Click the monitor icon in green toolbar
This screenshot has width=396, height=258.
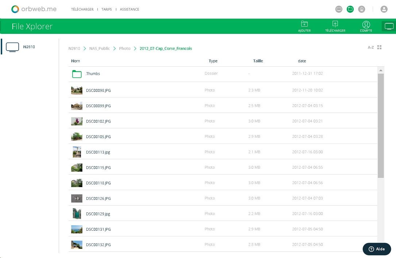[389, 26]
